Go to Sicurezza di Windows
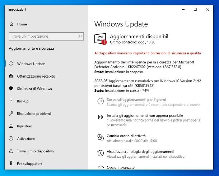Image resolution: width=219 pixels, height=176 pixels. pos(34,89)
